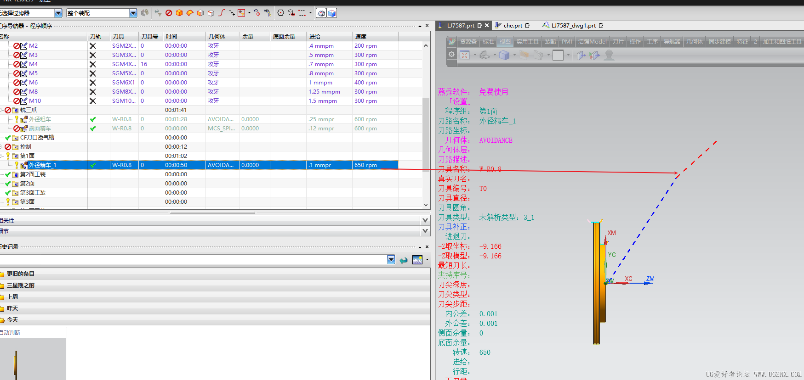Open the white background swatch in View toolbar
The width and height of the screenshot is (804, 380).
pyautogui.click(x=558, y=56)
